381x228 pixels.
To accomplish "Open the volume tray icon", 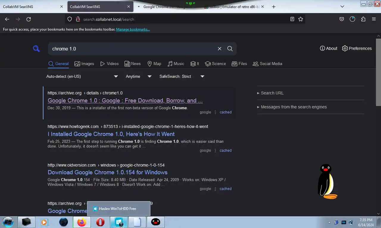I will (351, 222).
